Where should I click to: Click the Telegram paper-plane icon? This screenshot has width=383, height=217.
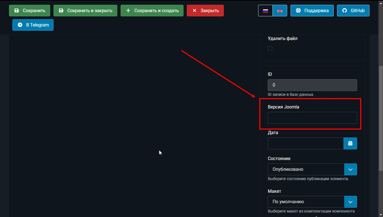tap(20, 25)
